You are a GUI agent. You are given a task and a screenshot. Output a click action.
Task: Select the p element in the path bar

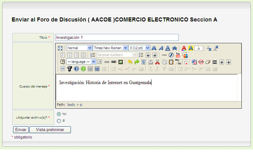coord(81,105)
